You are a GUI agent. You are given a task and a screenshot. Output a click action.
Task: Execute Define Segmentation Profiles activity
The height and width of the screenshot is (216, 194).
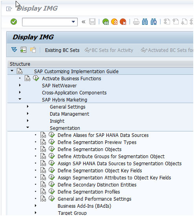52,192
